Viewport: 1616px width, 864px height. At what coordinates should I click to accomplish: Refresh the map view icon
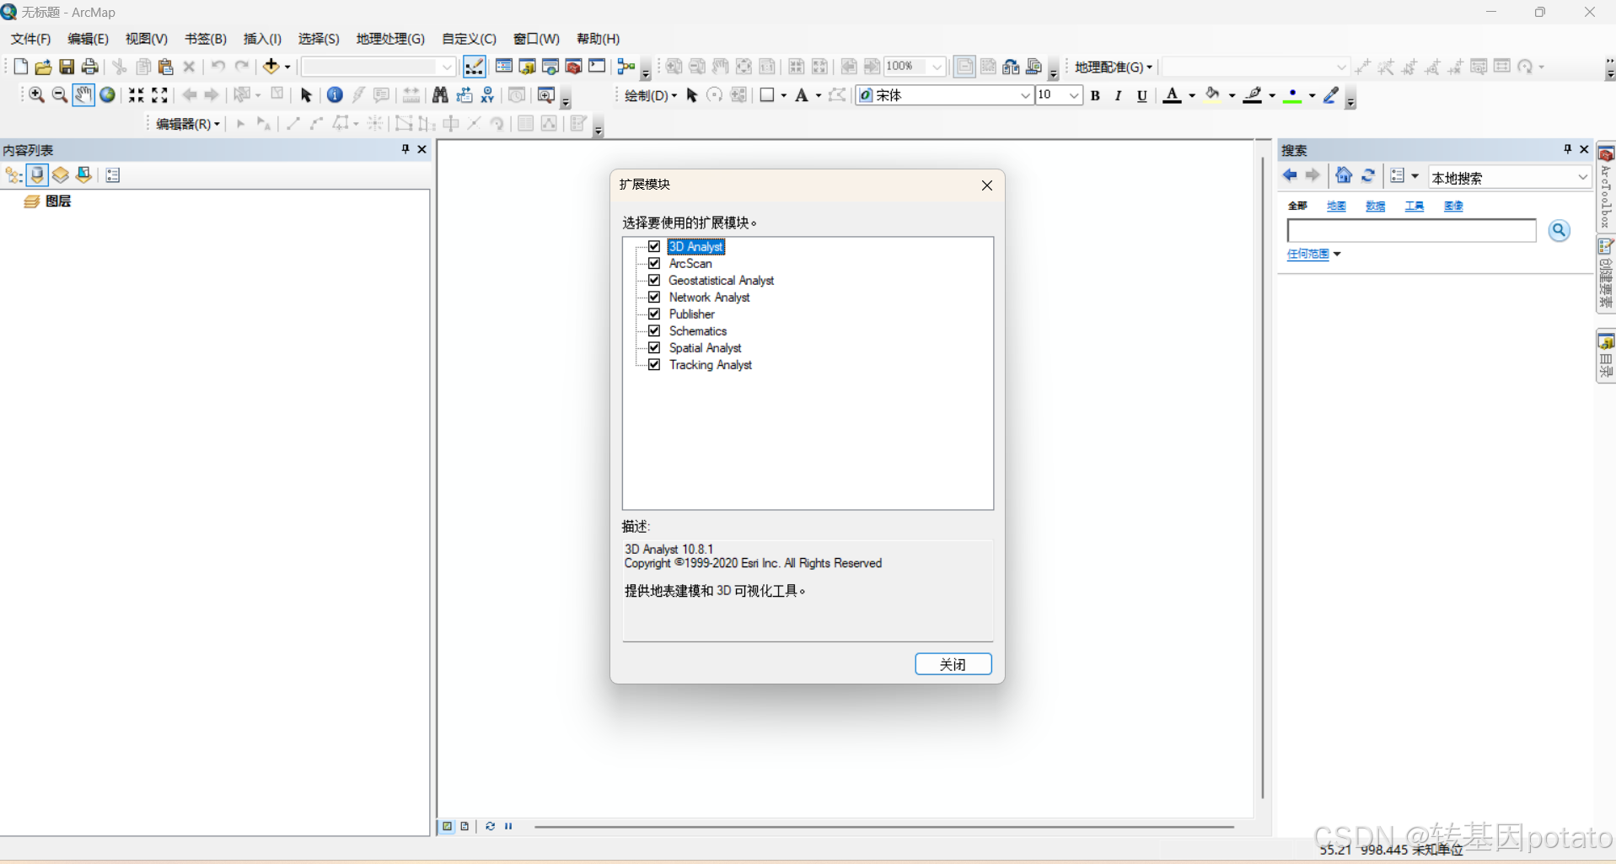(x=490, y=826)
